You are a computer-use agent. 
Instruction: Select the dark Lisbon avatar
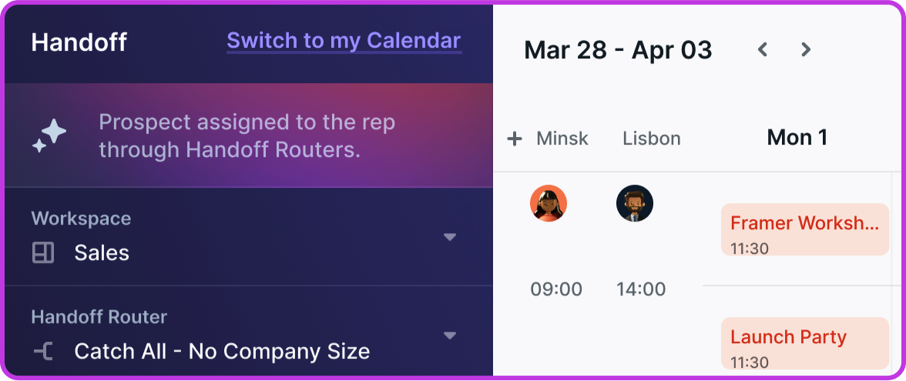click(635, 203)
